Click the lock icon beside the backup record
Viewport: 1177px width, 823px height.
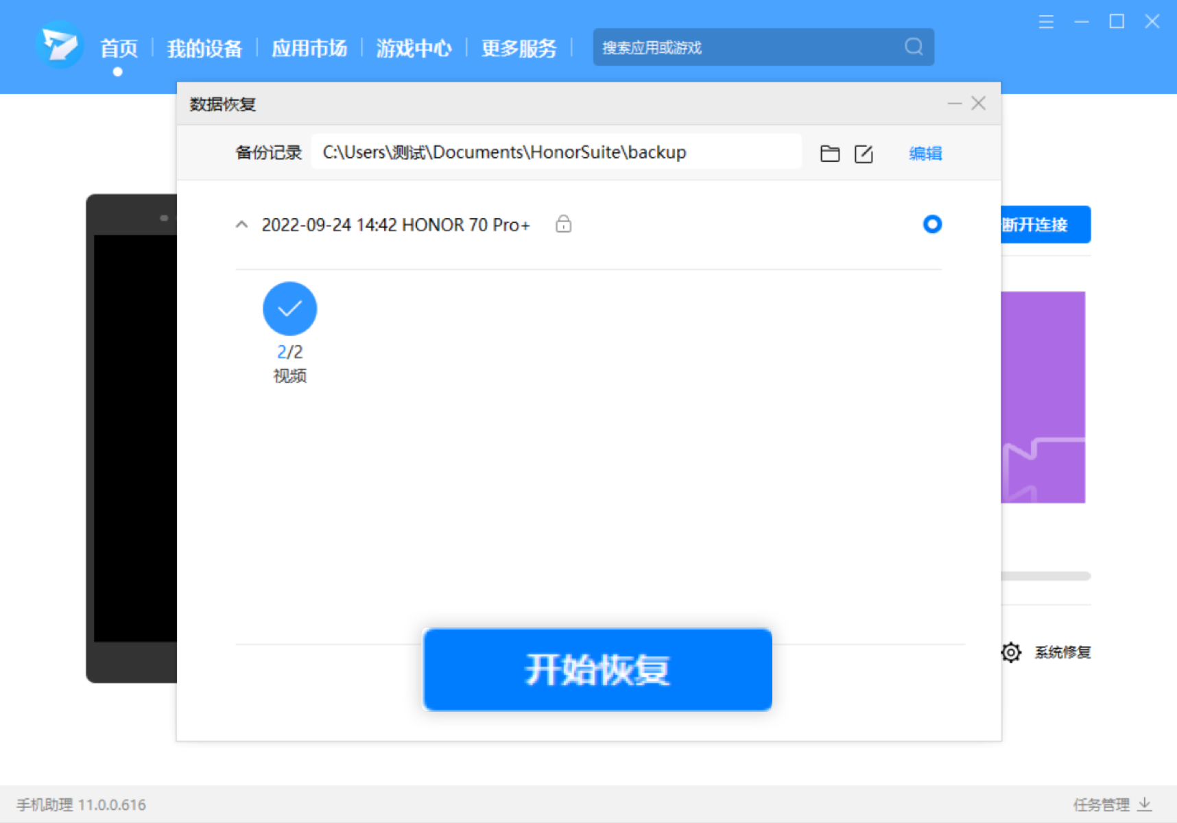pos(563,224)
